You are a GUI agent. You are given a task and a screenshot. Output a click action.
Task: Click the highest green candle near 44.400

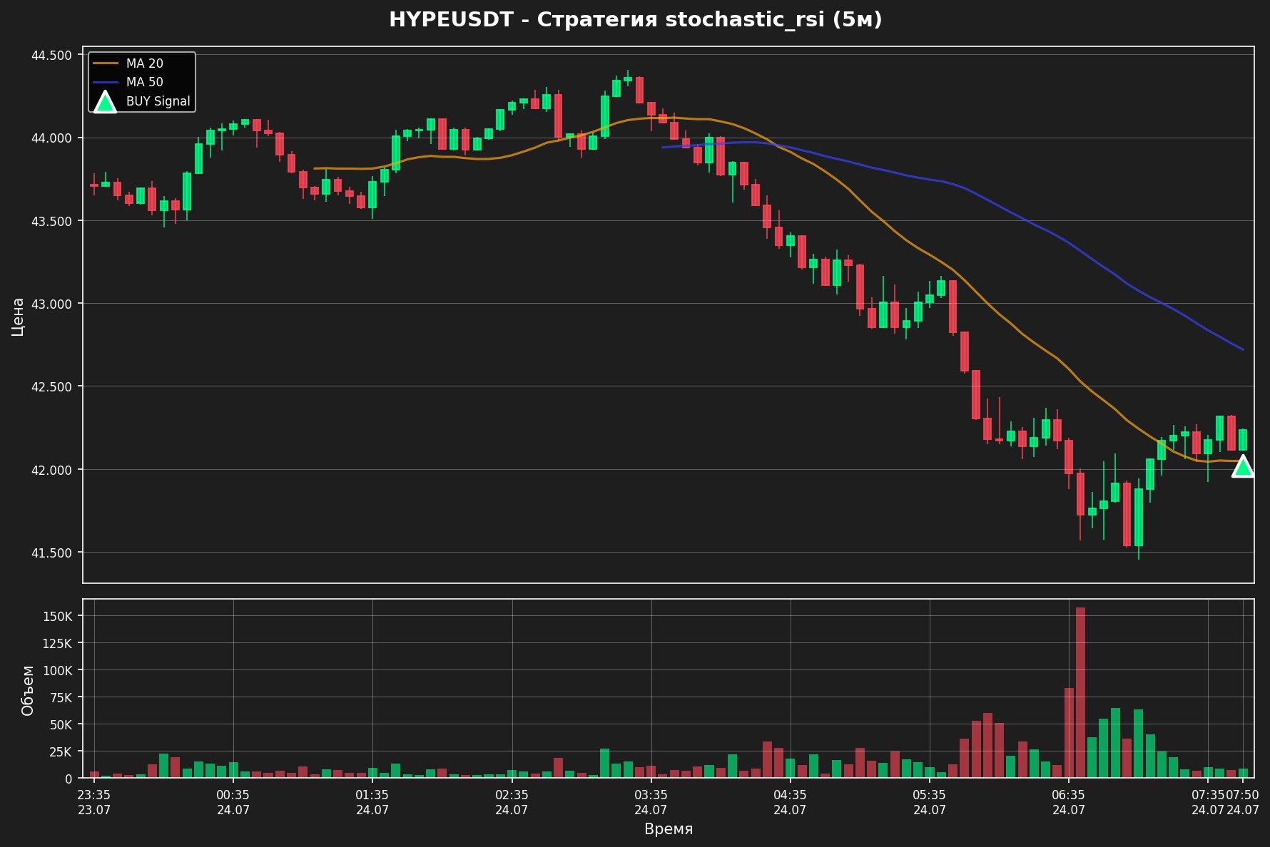628,78
